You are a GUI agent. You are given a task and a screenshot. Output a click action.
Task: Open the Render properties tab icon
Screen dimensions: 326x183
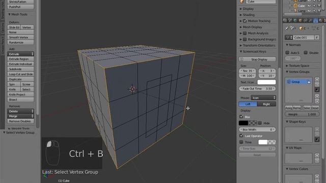coord(285,20)
